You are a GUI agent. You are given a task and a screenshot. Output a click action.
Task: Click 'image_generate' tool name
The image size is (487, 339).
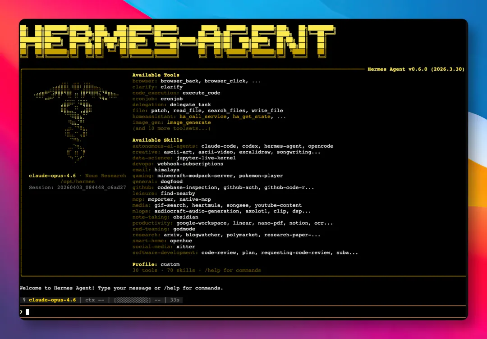click(189, 122)
